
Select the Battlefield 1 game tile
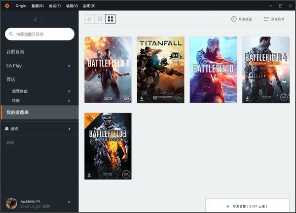point(108,70)
